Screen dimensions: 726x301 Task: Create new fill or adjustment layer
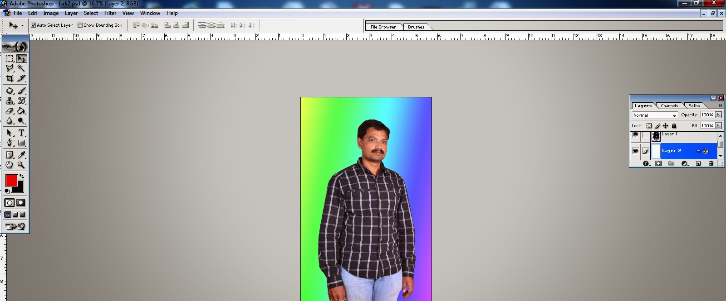pos(685,163)
